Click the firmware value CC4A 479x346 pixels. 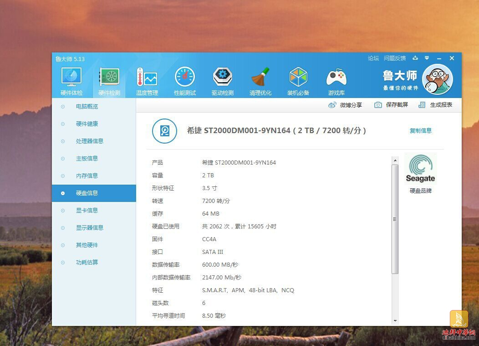[x=209, y=239]
